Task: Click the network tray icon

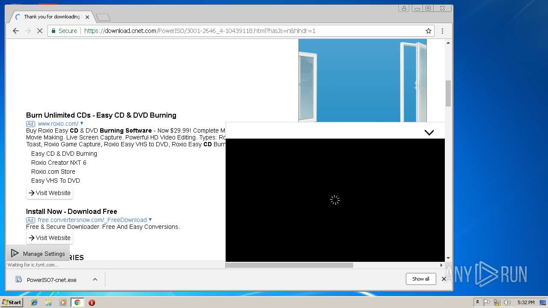Action: 497,302
